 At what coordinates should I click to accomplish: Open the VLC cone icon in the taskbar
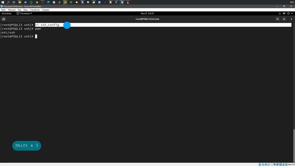[128, 2]
